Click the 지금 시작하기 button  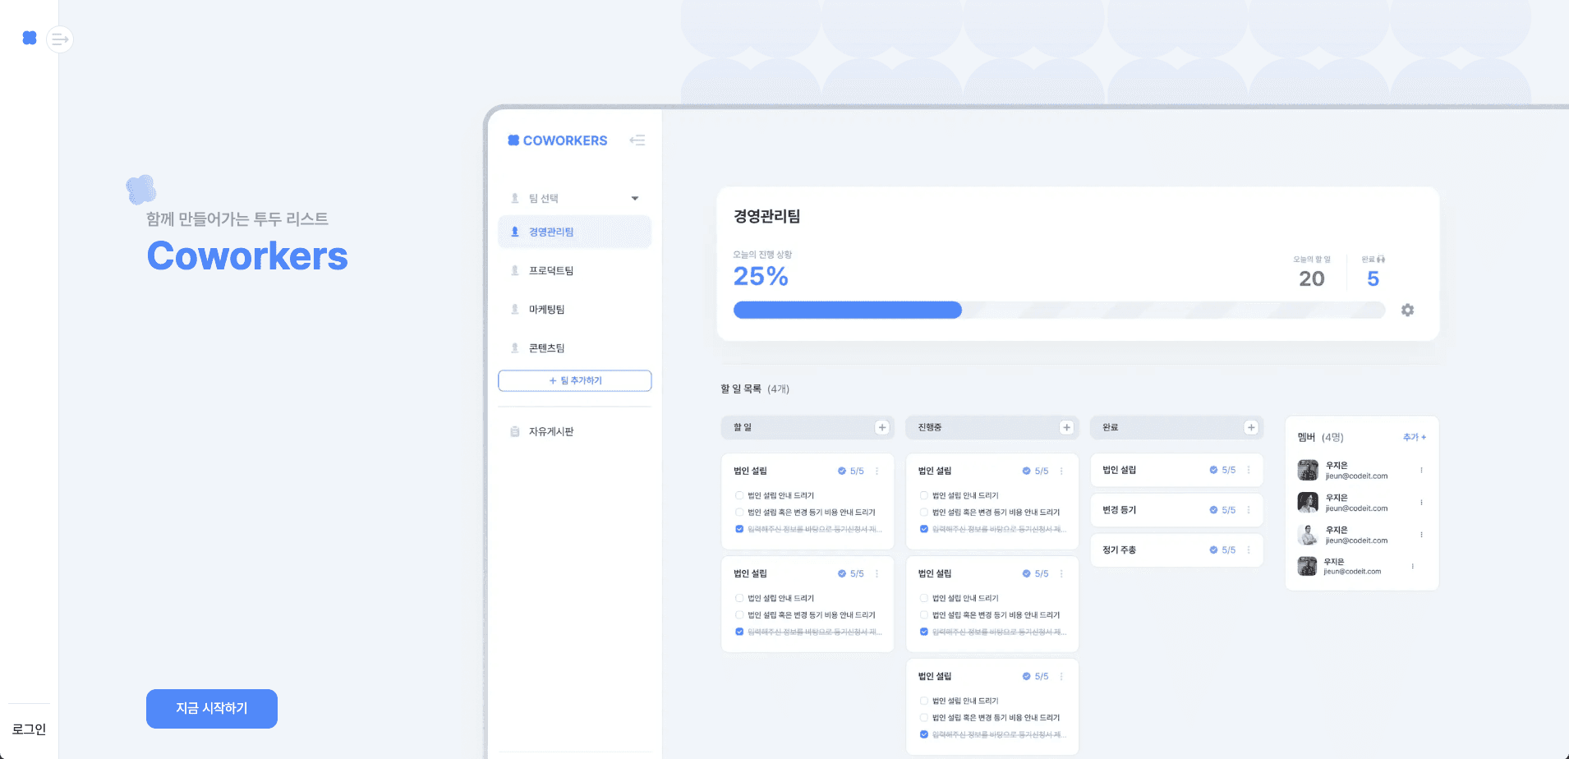211,708
